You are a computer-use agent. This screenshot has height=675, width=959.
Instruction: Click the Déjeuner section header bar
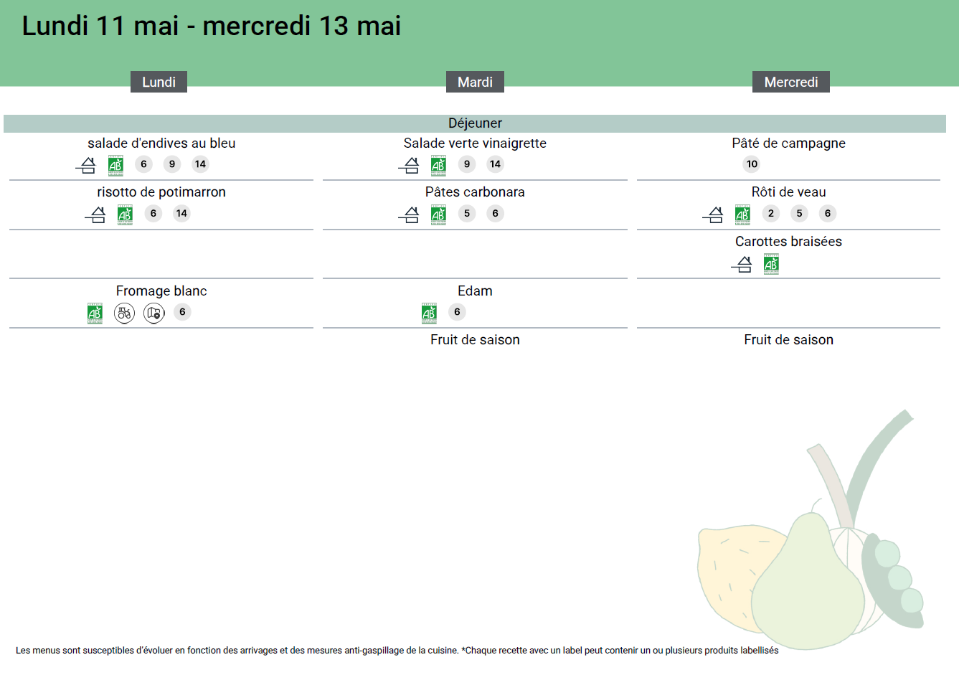[475, 123]
